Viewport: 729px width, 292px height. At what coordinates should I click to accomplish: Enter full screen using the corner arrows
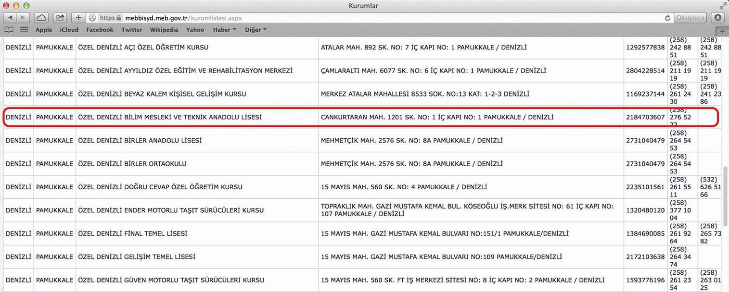722,6
